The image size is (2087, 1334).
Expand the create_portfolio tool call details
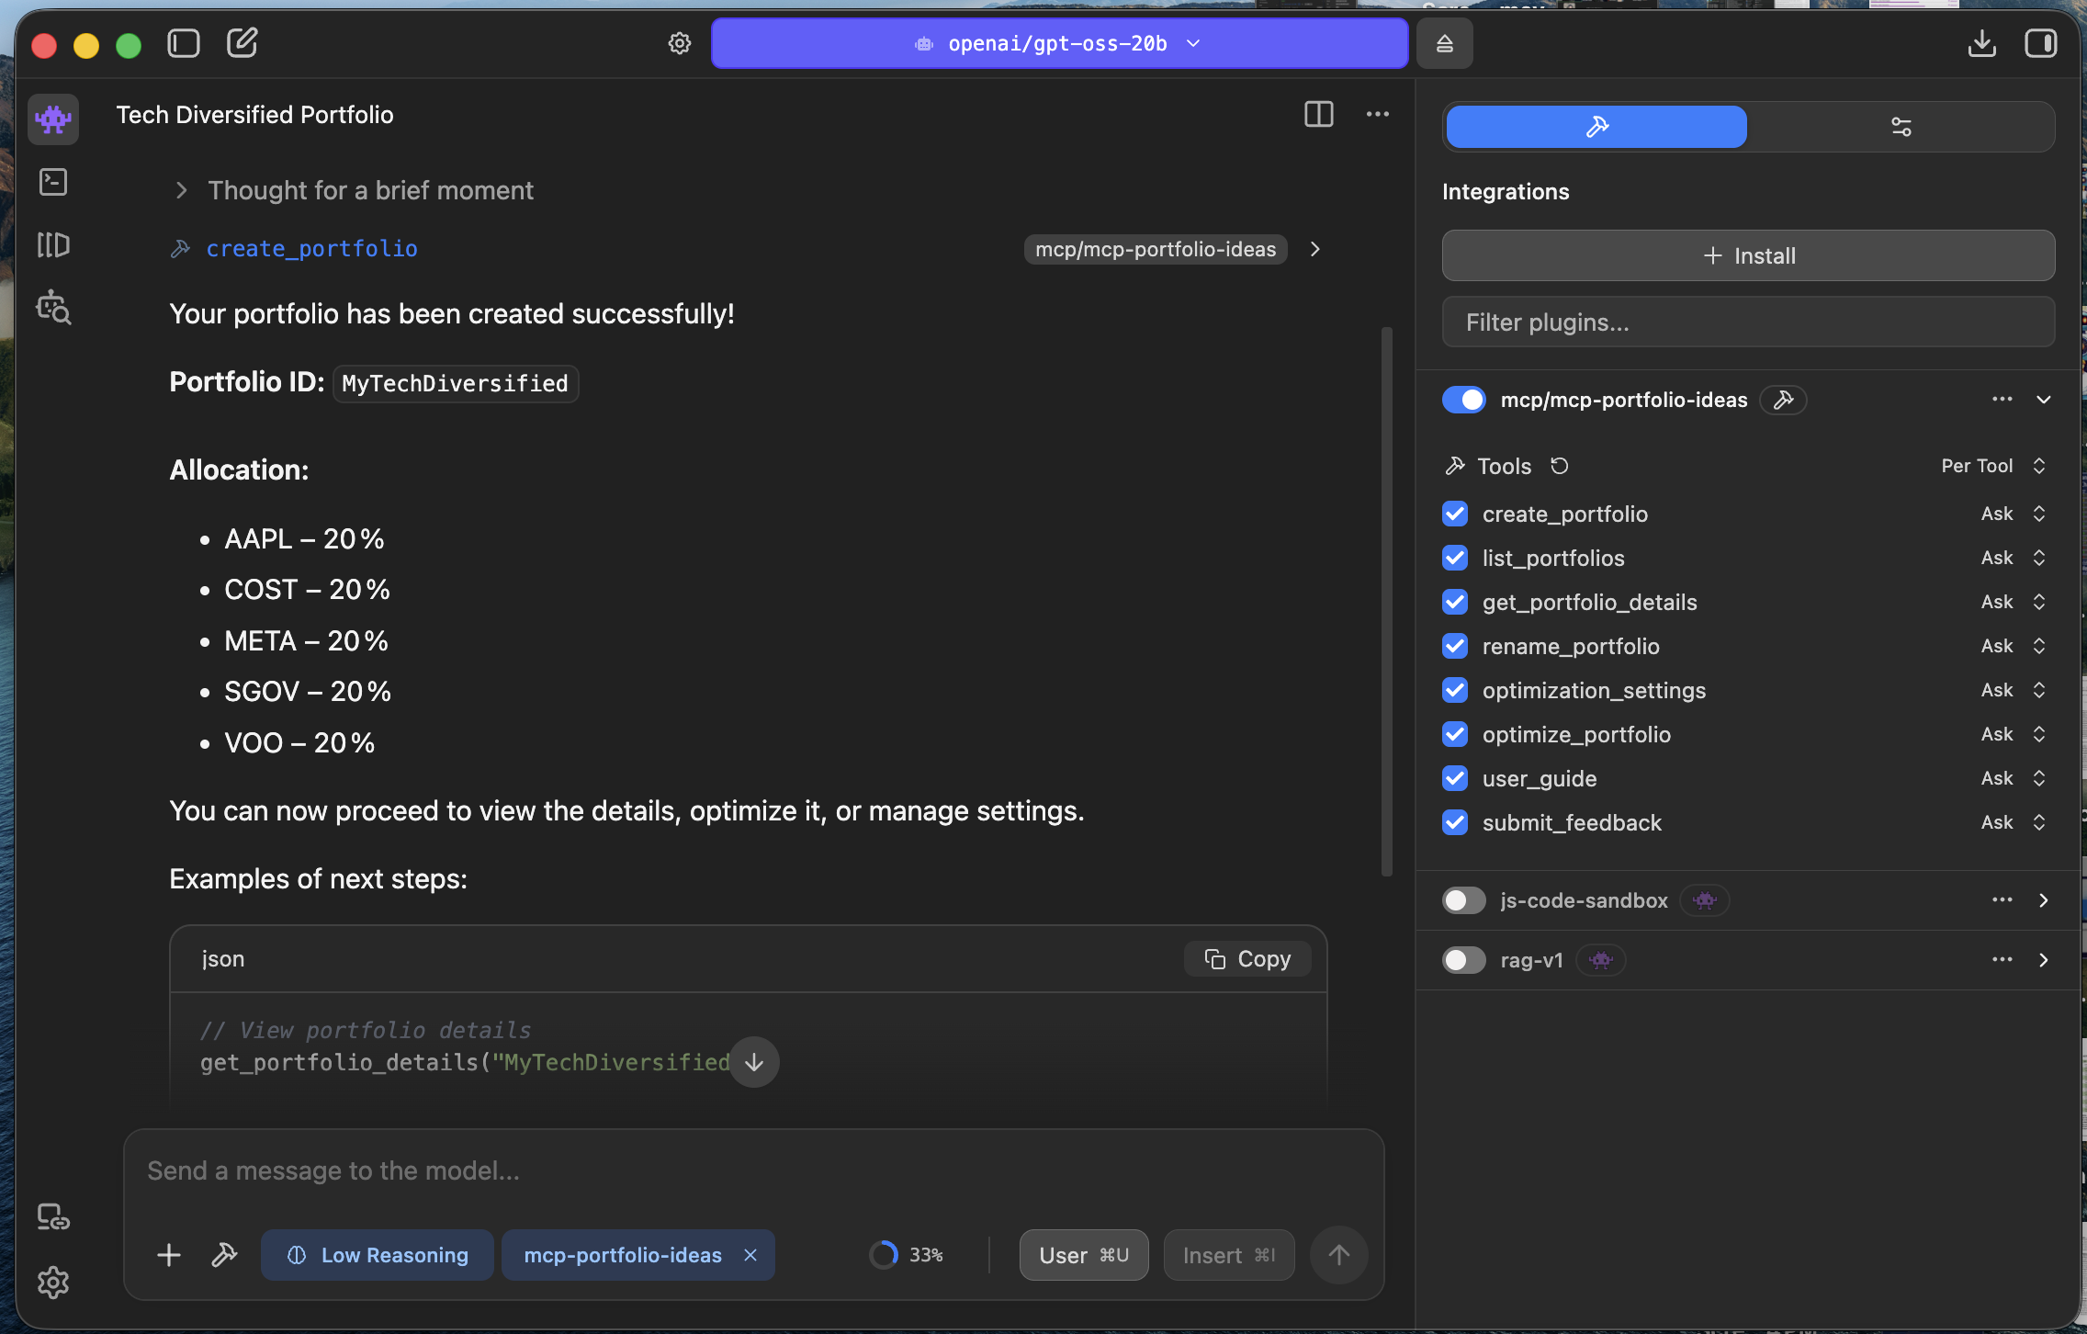point(1315,249)
